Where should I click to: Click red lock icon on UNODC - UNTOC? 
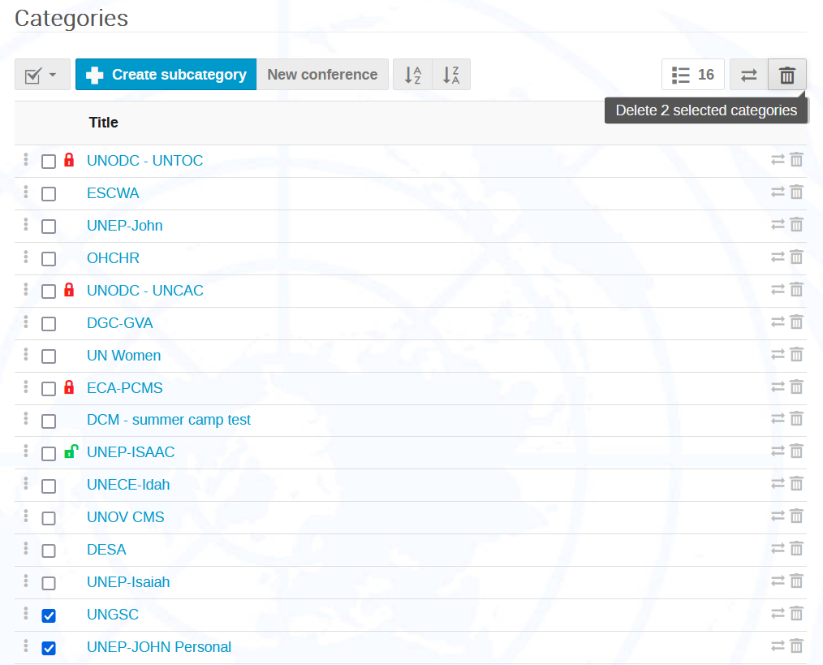point(69,160)
